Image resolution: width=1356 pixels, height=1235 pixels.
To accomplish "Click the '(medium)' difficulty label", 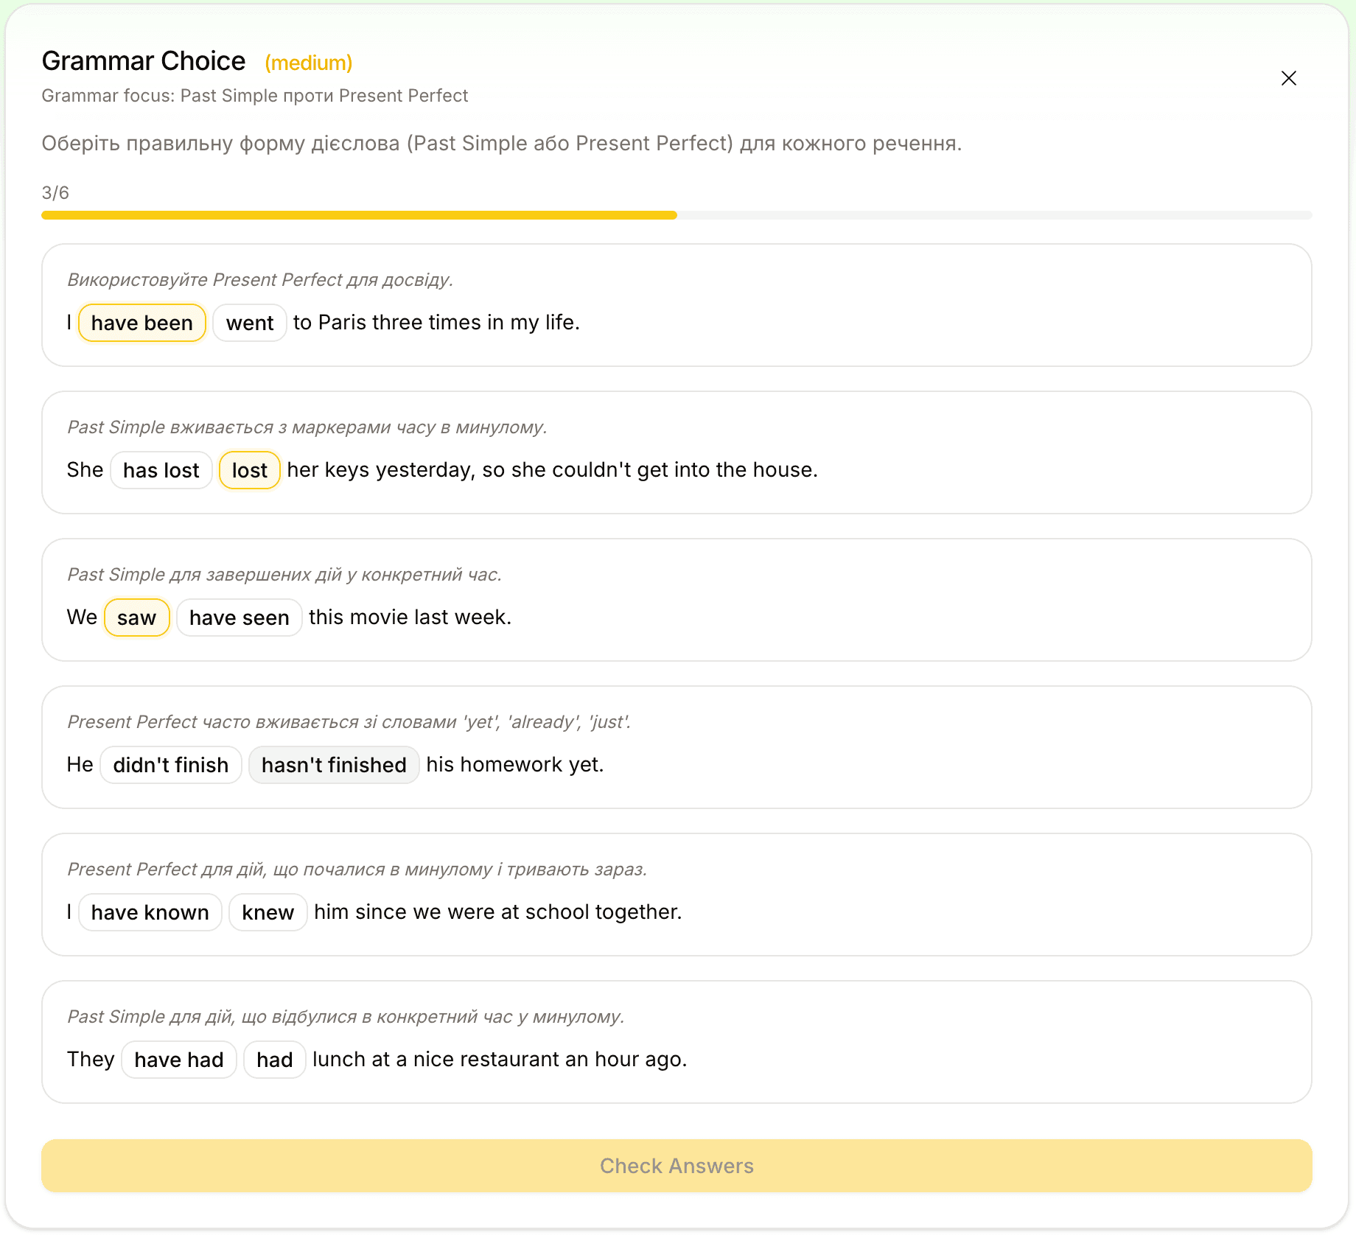I will click(x=309, y=63).
